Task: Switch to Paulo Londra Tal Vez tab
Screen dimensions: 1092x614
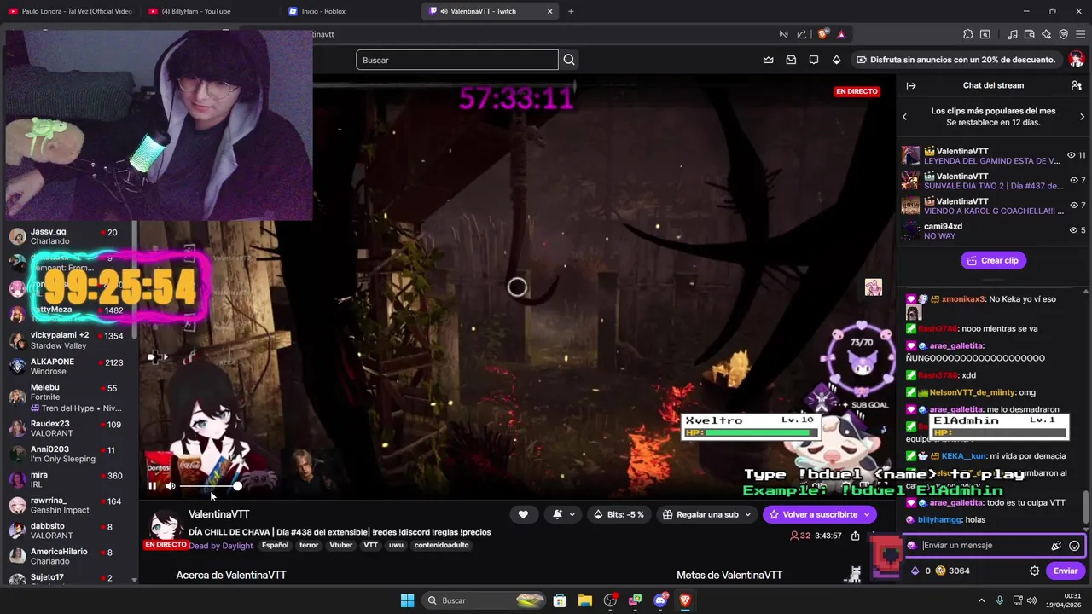Action: coord(70,11)
